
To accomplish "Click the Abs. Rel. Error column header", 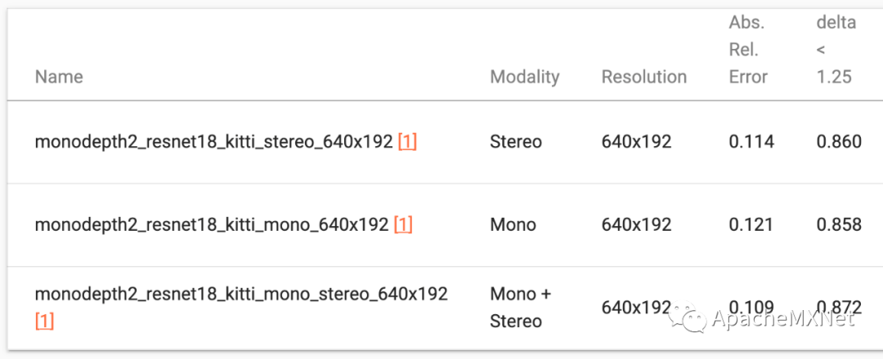I will coord(748,50).
